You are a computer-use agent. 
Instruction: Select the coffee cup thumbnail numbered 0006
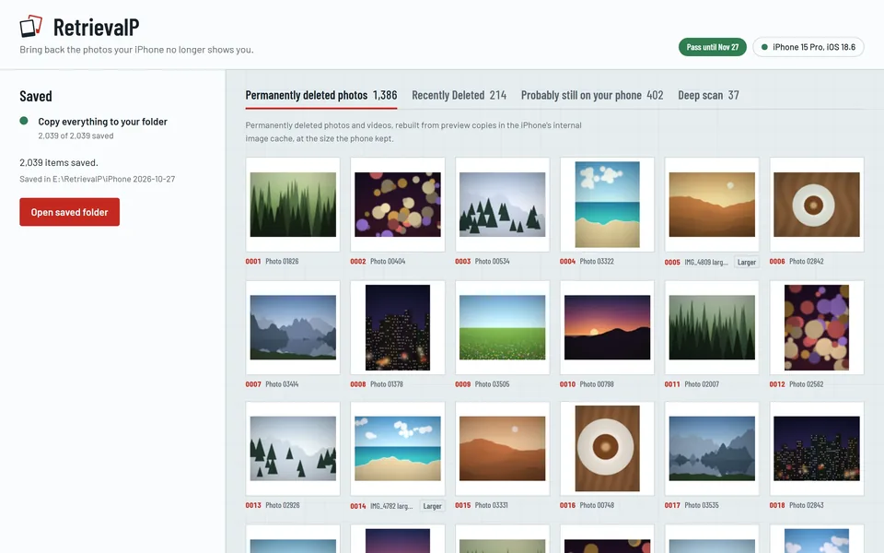[x=817, y=205]
